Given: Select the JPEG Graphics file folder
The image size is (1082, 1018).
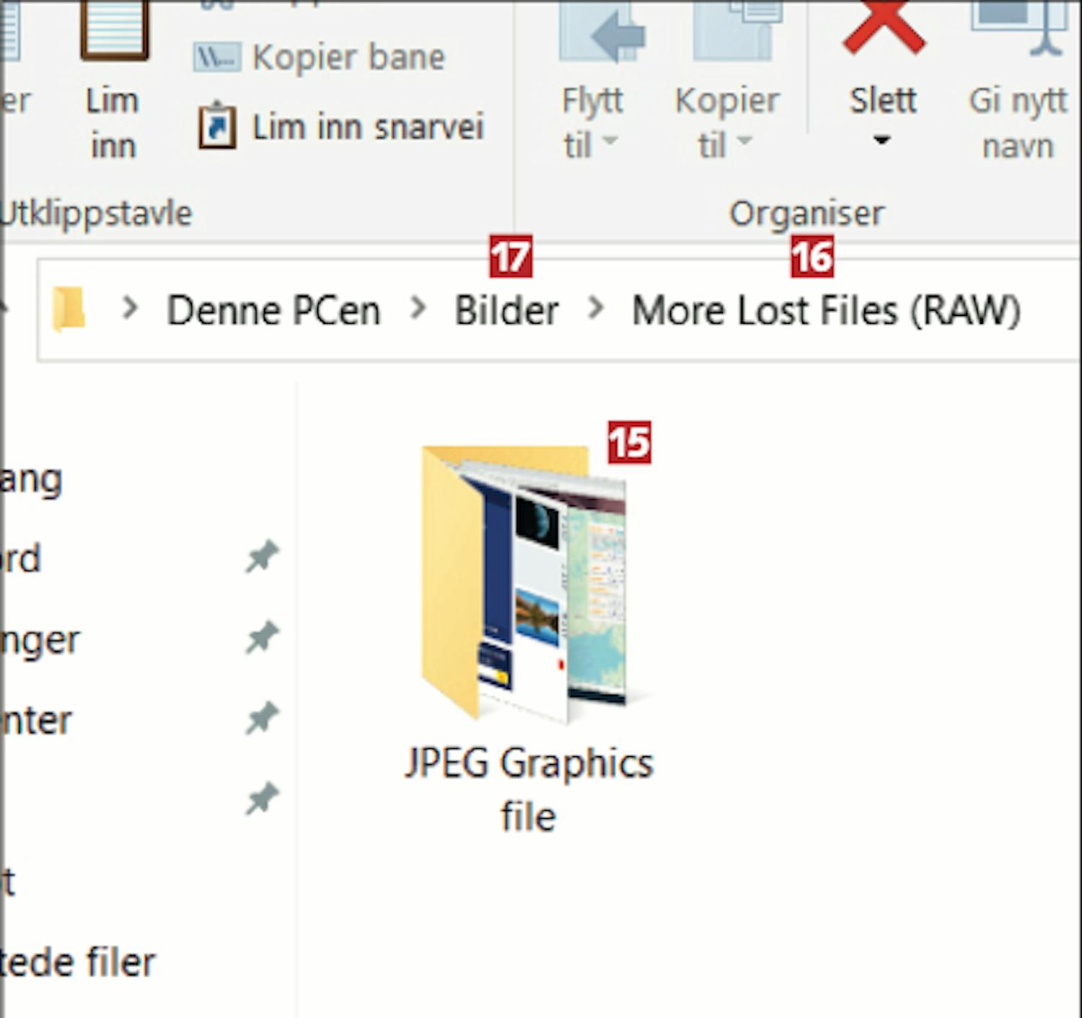Looking at the screenshot, I should pos(529,639).
